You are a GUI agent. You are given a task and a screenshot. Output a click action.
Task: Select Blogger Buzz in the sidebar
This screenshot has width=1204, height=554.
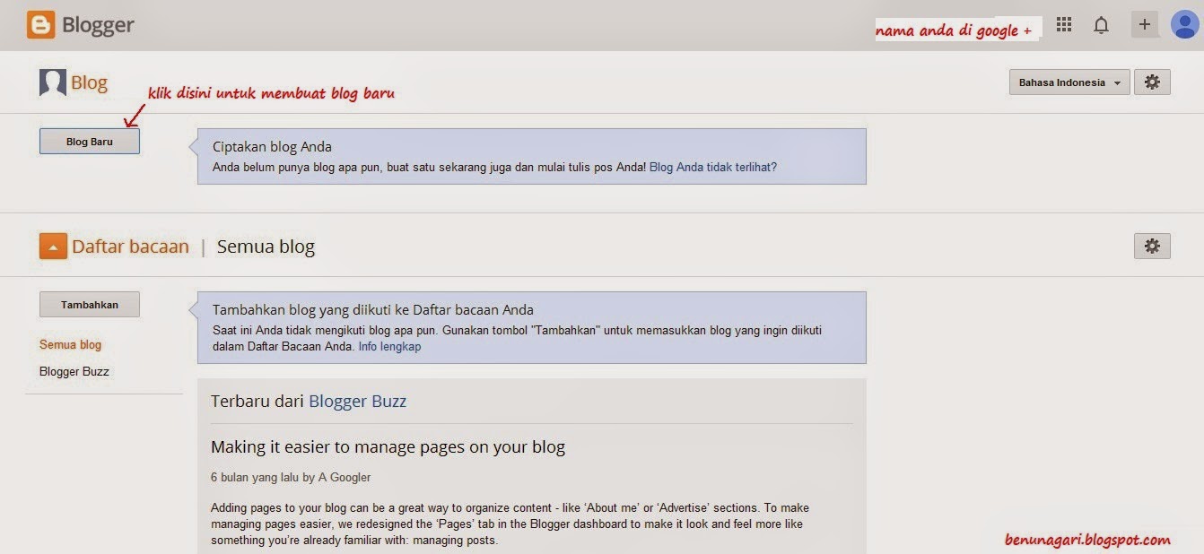[74, 371]
